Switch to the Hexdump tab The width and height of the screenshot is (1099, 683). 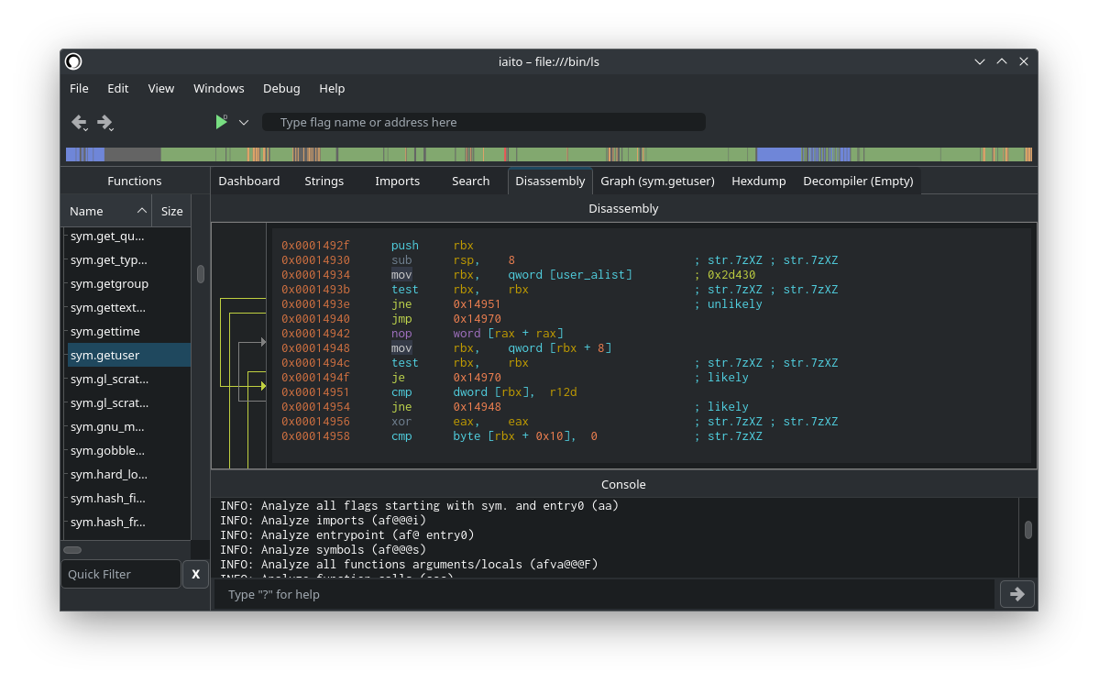pos(758,181)
